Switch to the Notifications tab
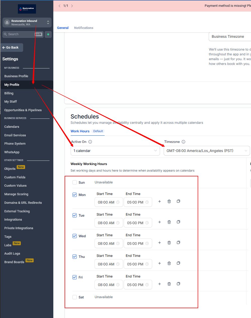Viewport: 251px width, 318px height. [83, 28]
